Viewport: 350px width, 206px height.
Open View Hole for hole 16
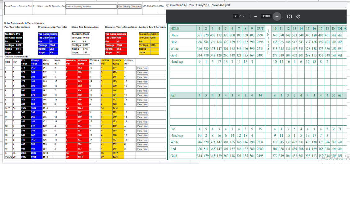click(142, 140)
